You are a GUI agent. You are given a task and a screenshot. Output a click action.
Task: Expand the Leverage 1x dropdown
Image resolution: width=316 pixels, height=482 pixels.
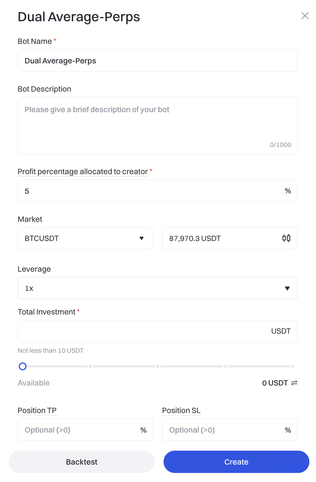coord(157,288)
